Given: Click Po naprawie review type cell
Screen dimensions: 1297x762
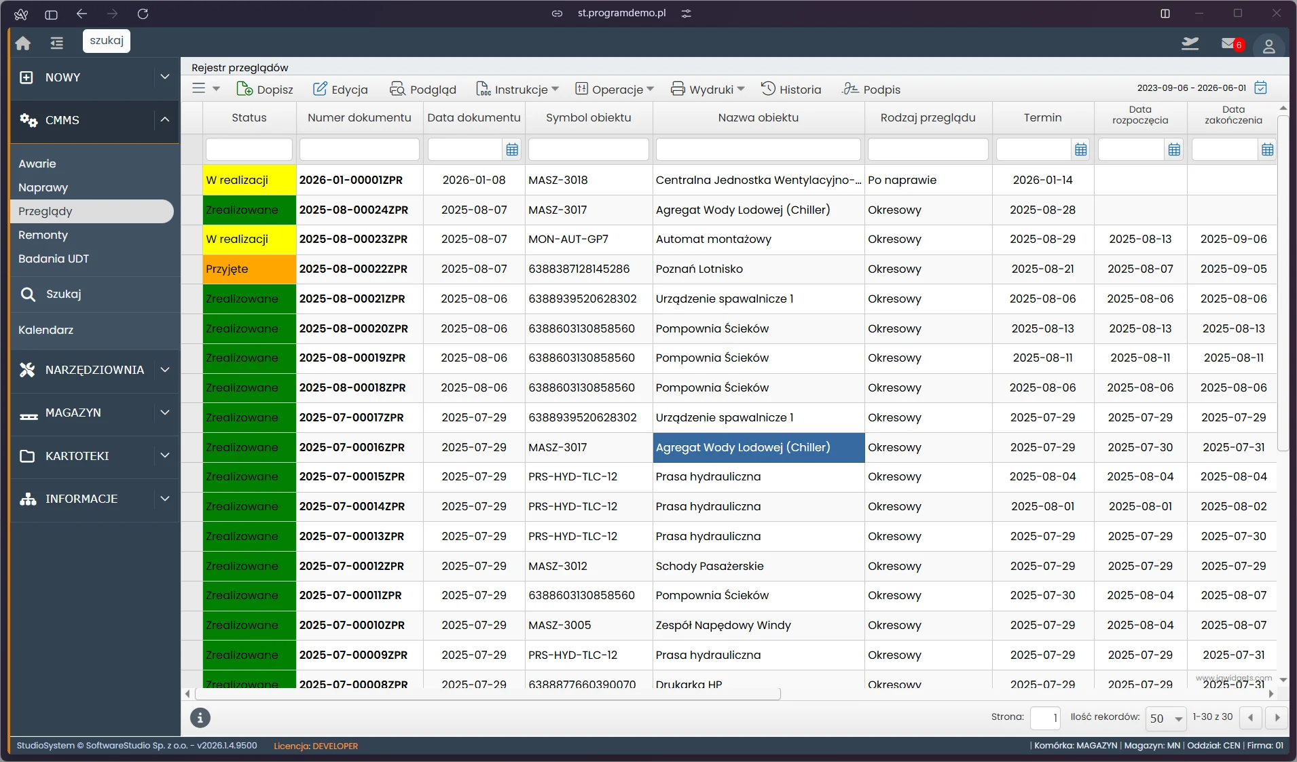Looking at the screenshot, I should pos(928,180).
